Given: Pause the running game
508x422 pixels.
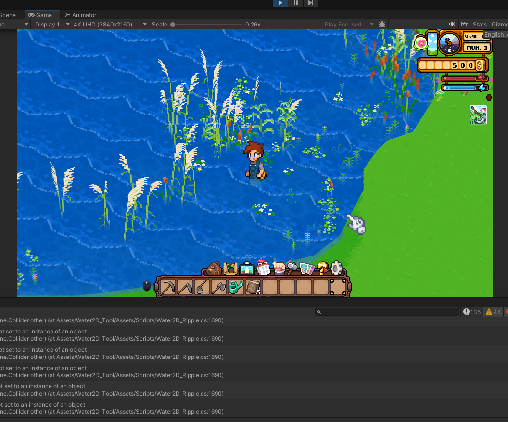Looking at the screenshot, I should 295,3.
